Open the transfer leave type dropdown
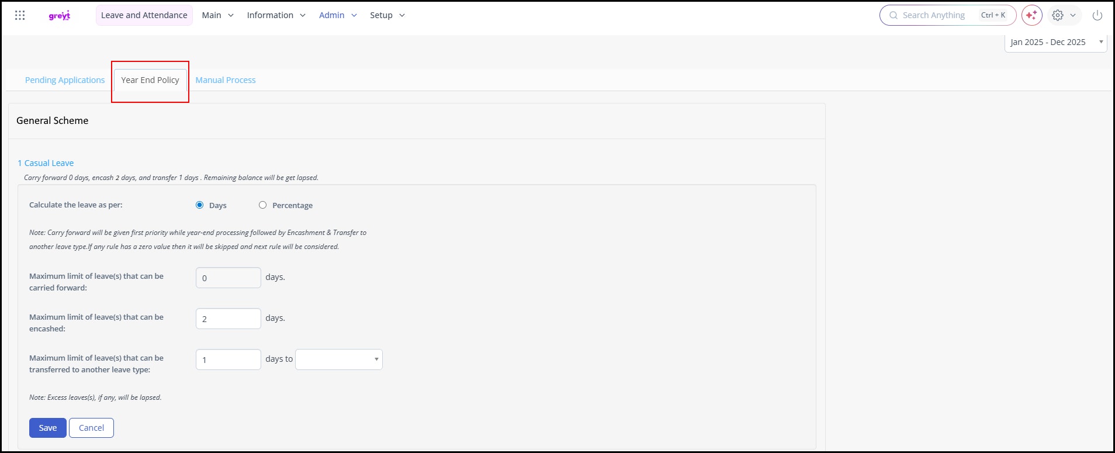 point(339,359)
